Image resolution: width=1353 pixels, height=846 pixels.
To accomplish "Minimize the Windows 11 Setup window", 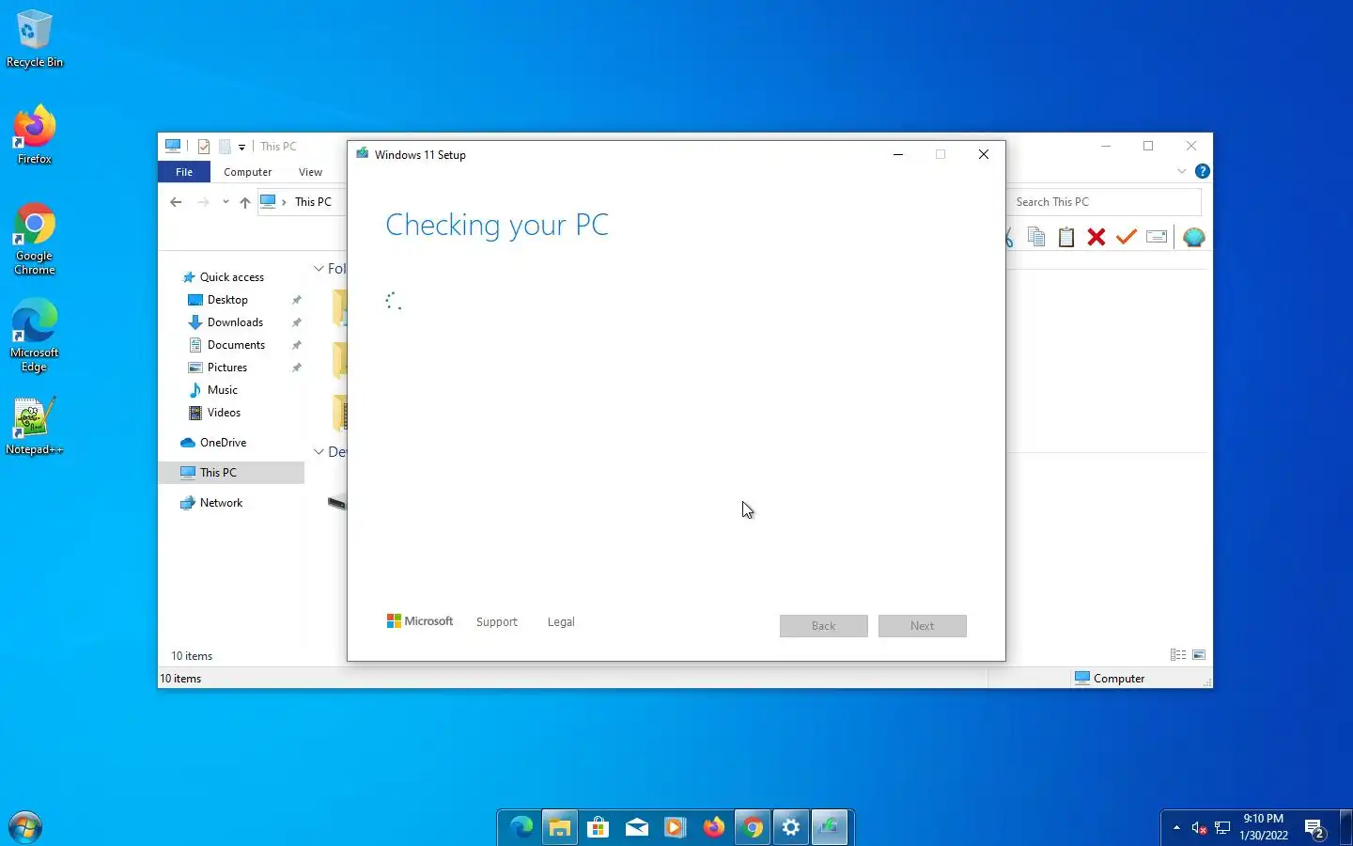I will (898, 155).
